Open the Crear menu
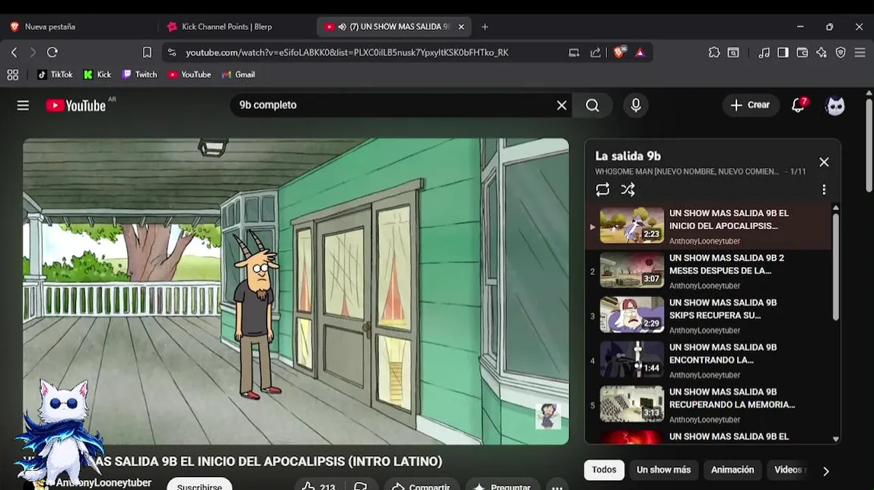874x490 pixels. pos(750,105)
